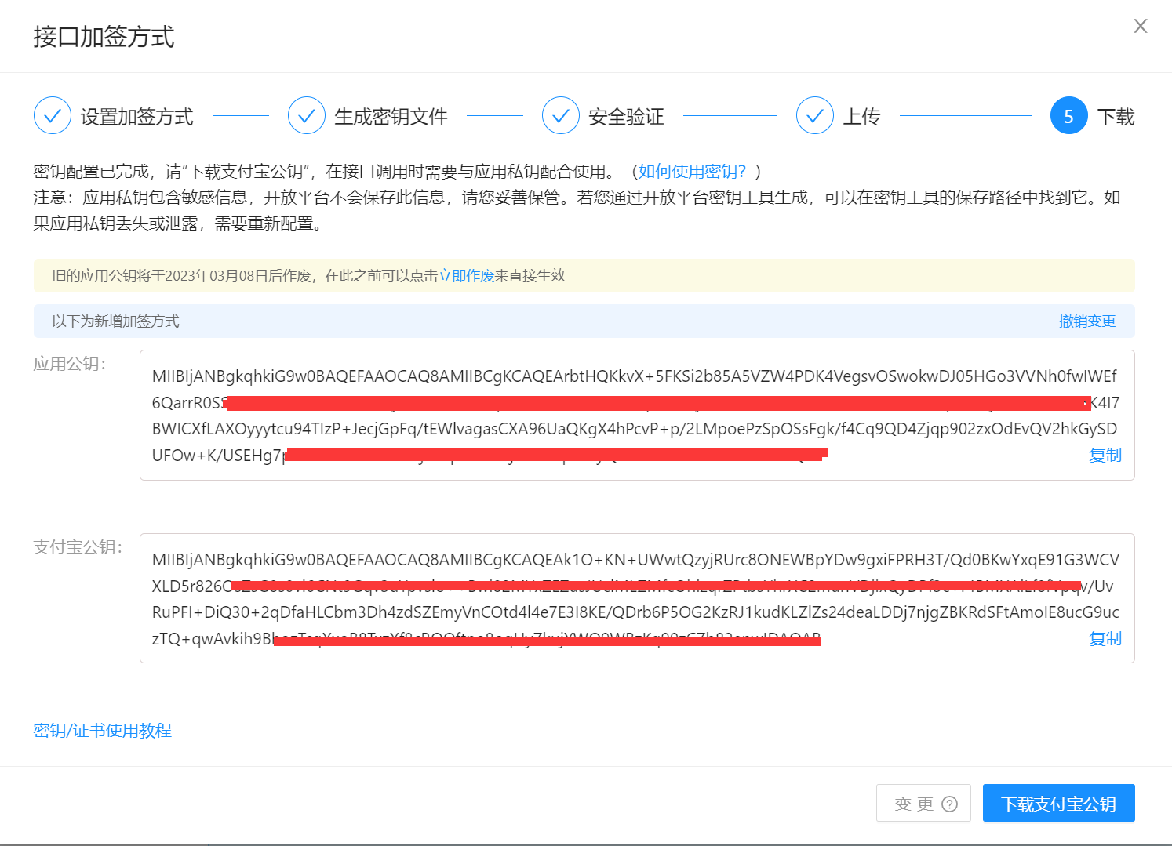Click the 上传 step checkmark icon

pos(815,116)
